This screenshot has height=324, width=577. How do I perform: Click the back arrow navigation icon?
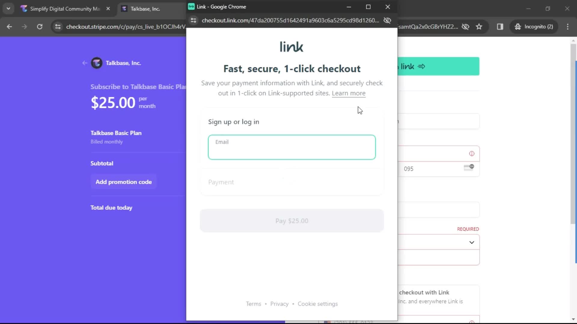coord(10,26)
